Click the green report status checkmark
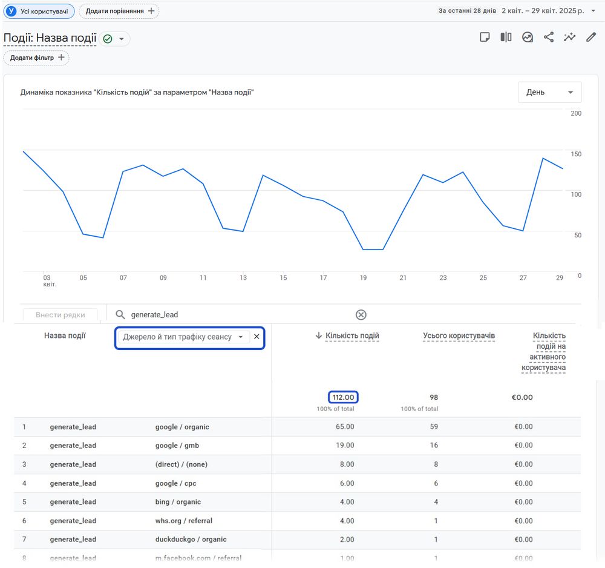605x568 pixels. tap(108, 39)
